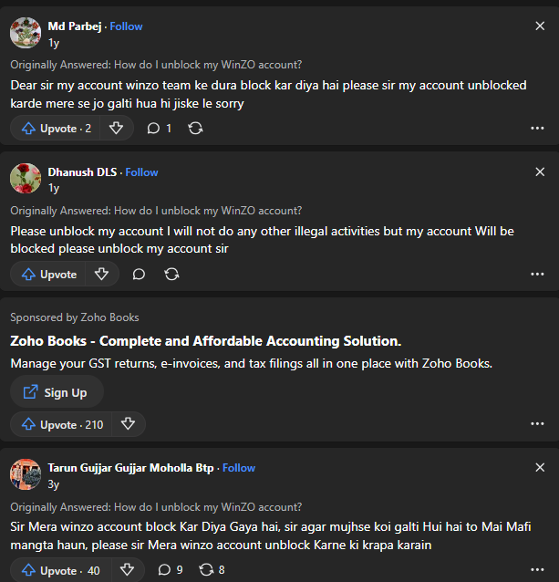This screenshot has height=582, width=559.
Task: Follow Md Parbej
Action: pyautogui.click(x=127, y=26)
